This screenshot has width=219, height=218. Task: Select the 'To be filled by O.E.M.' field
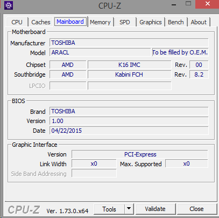point(180,52)
